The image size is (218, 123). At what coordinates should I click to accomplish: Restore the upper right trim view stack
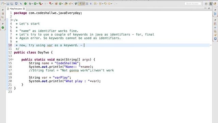click(x=215, y=10)
